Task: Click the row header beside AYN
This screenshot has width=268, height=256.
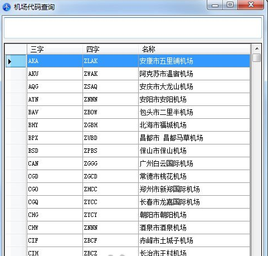Action: (x=16, y=99)
